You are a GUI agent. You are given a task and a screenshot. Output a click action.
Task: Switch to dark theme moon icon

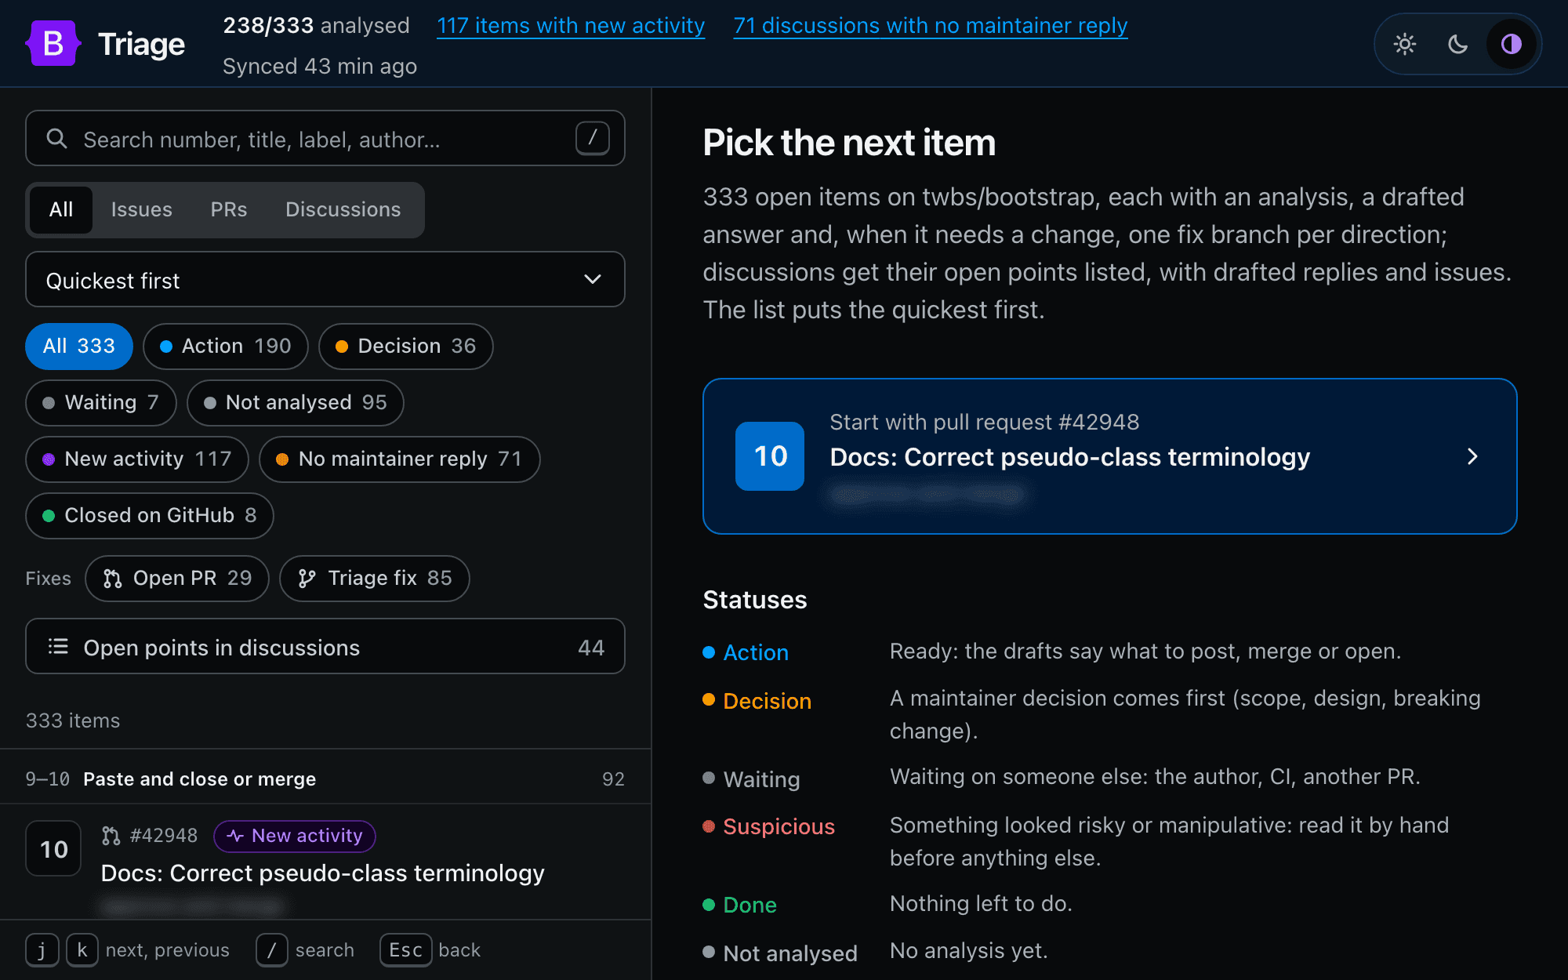click(1458, 44)
